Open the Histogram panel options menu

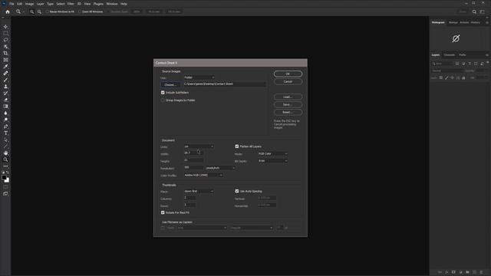[x=487, y=22]
